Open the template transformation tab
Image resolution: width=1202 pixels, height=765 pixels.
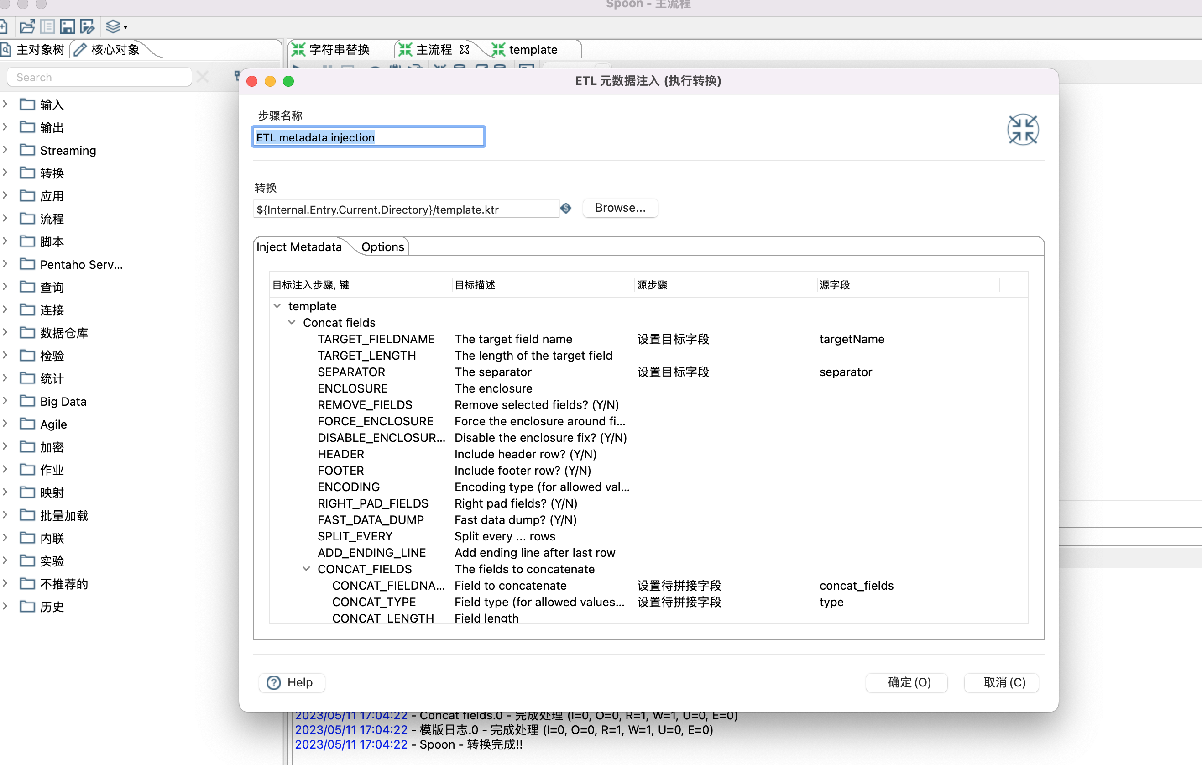[532, 49]
